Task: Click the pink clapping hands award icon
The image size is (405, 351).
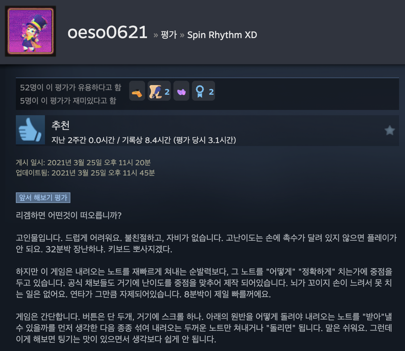Action: click(x=181, y=91)
